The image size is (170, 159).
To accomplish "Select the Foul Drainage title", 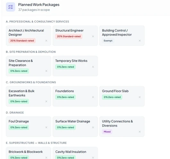I will [19, 121].
